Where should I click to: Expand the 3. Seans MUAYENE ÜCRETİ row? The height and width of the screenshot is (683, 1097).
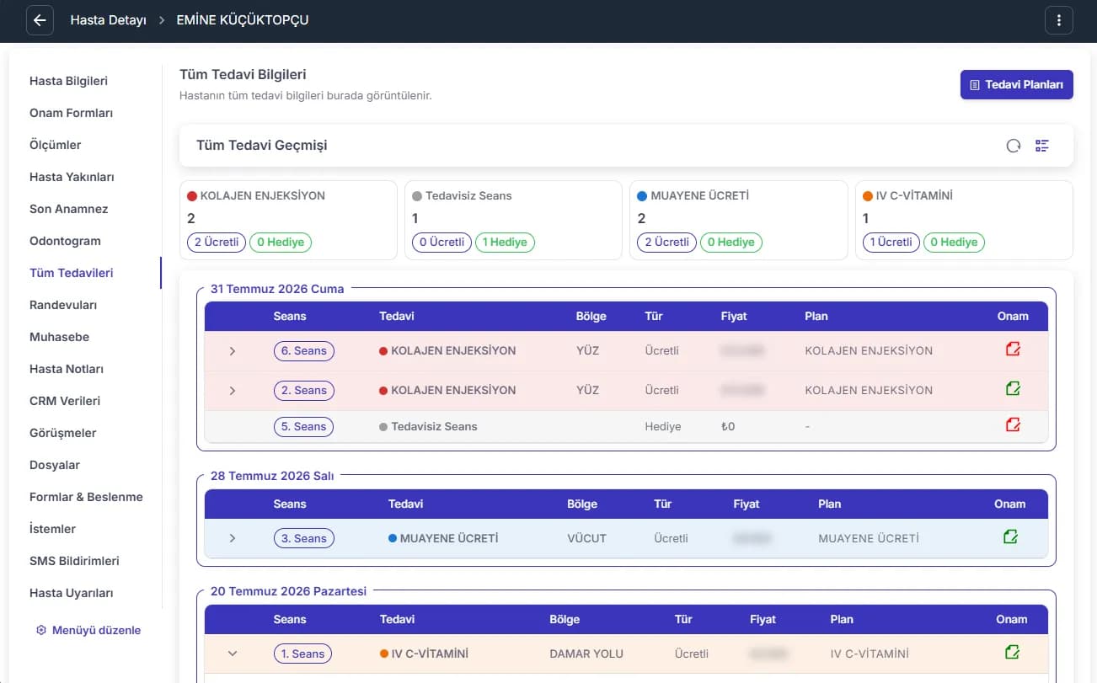point(233,538)
